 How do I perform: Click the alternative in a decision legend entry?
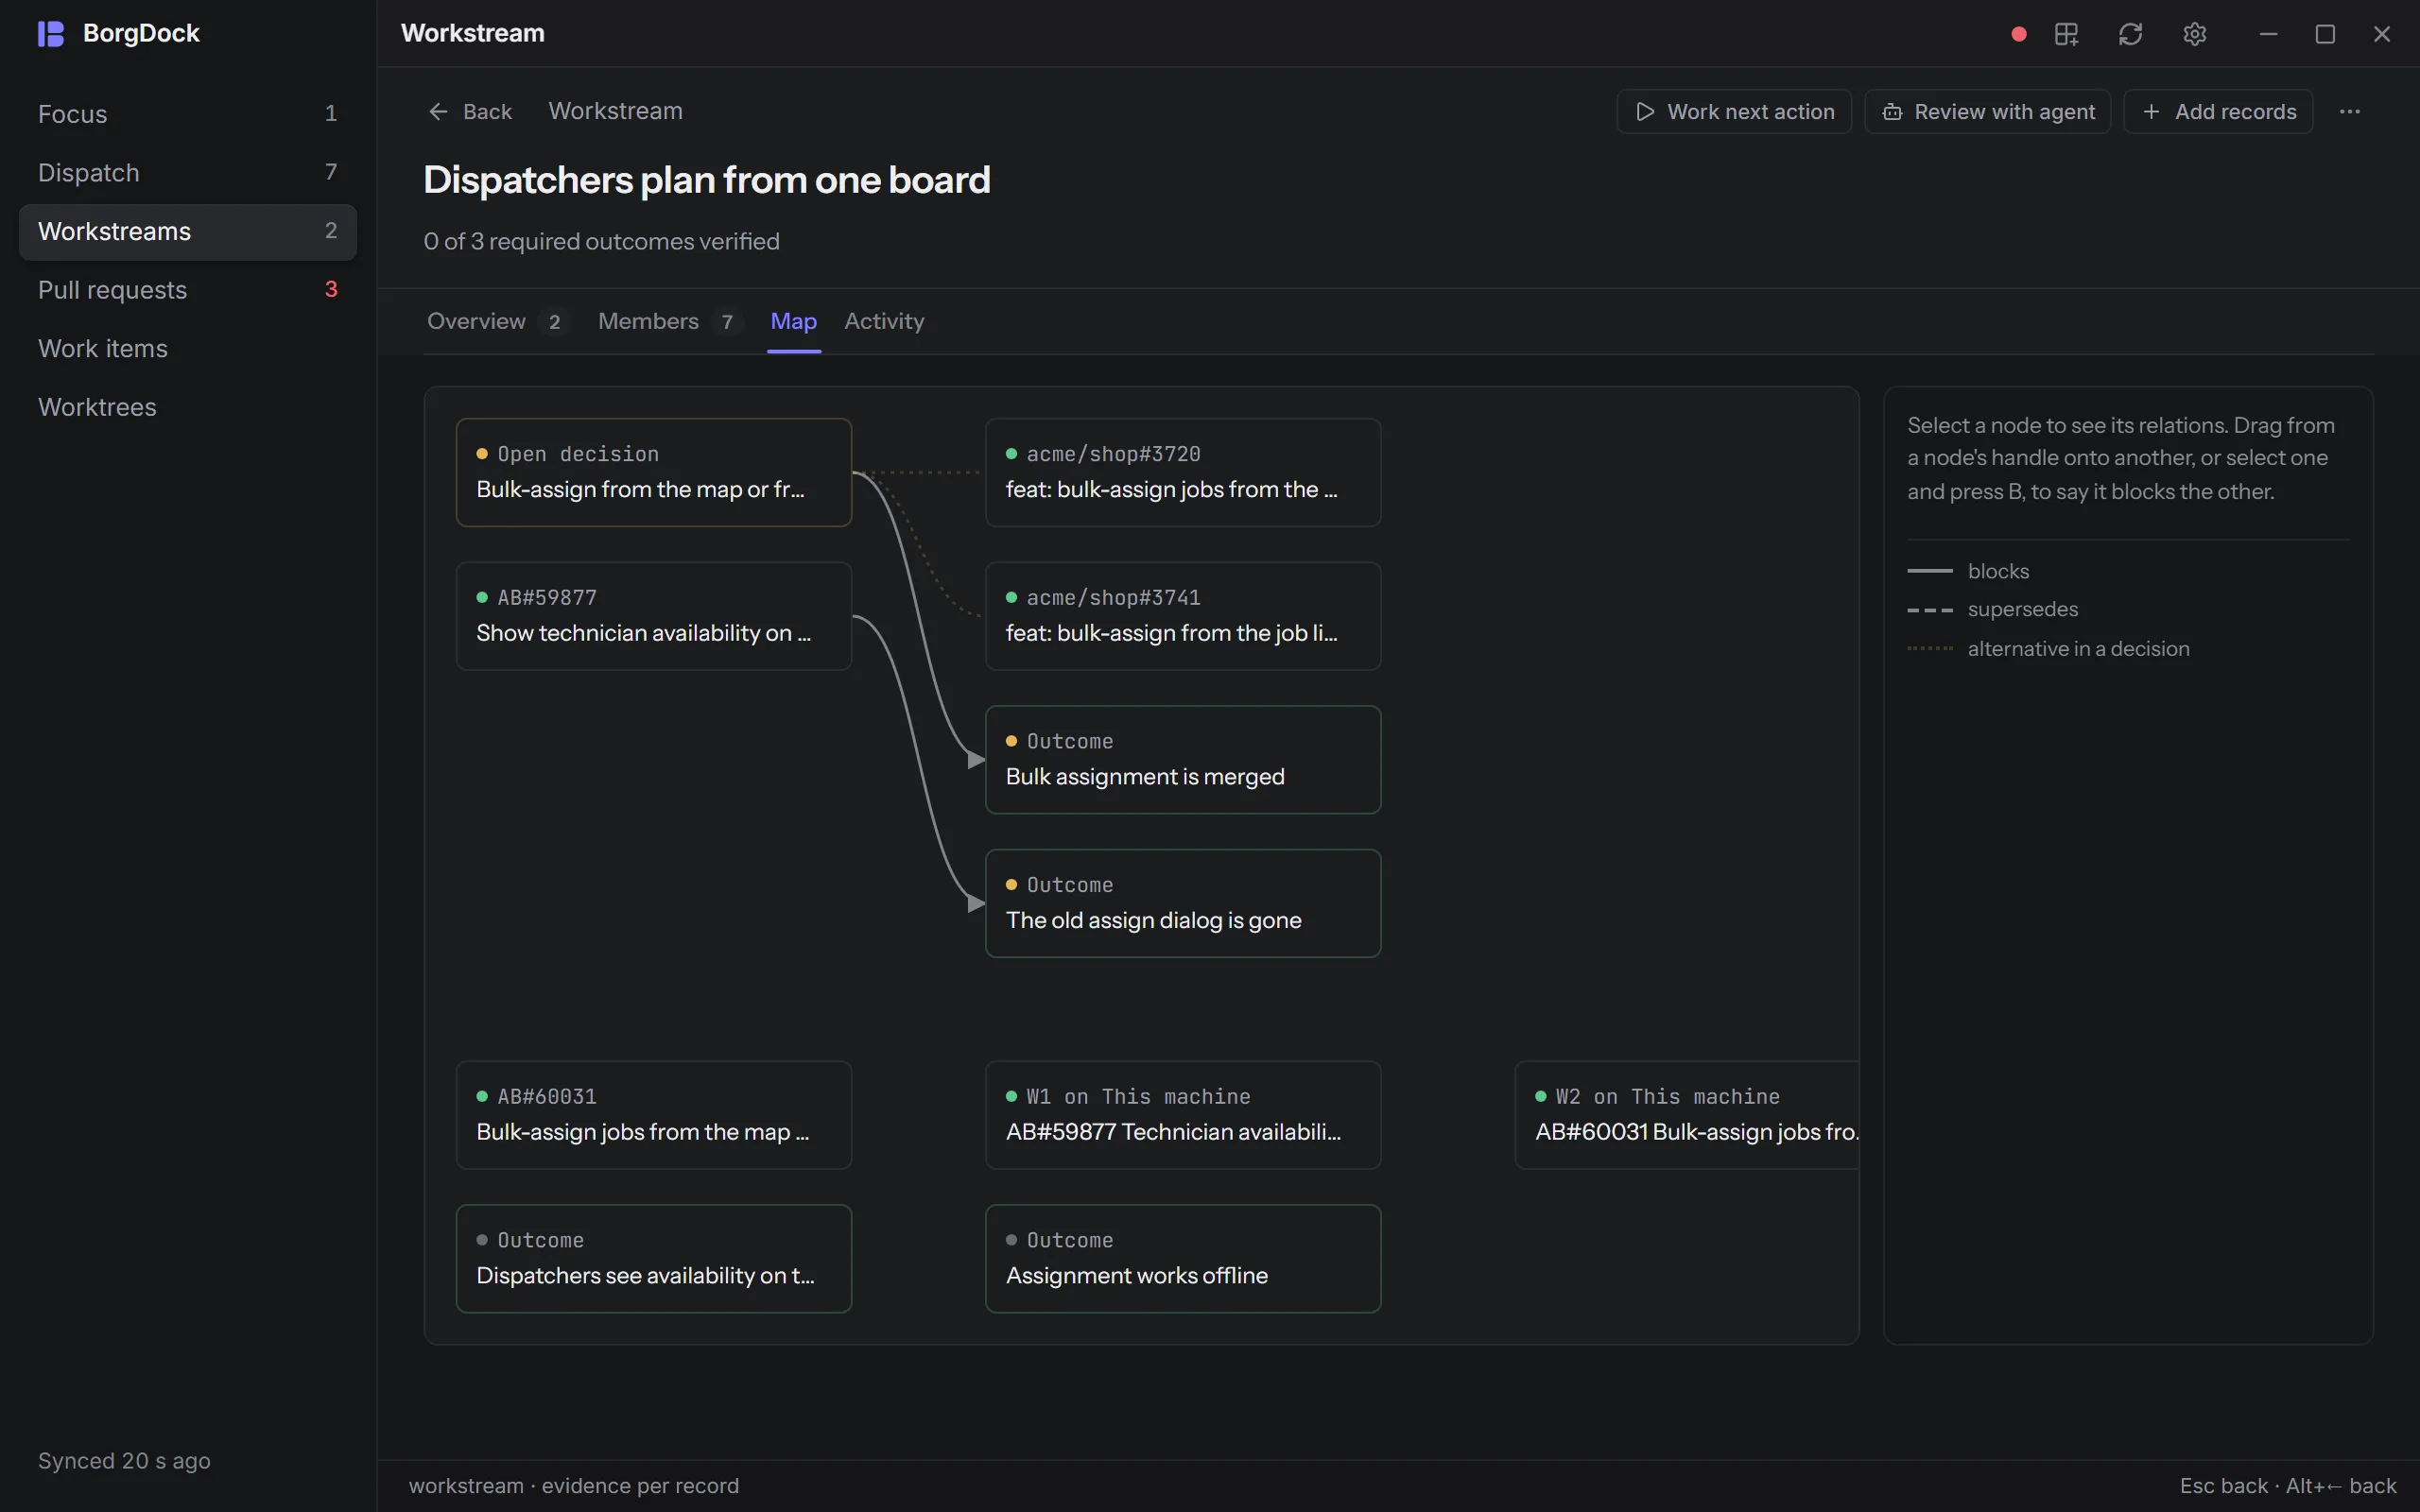(x=2048, y=649)
